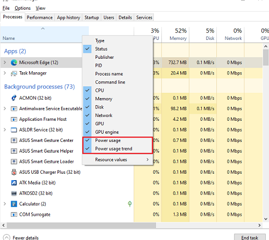Expand the ASLDR Service process group
Screen dimensions: 269x240
[x=5, y=129]
